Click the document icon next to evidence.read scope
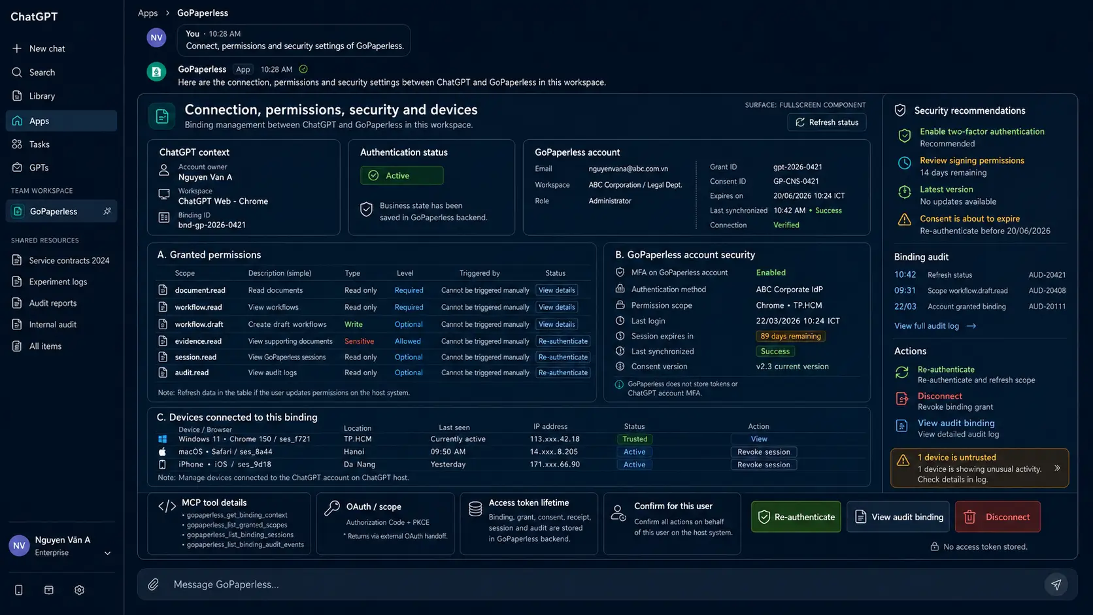This screenshot has width=1093, height=615. tap(163, 341)
